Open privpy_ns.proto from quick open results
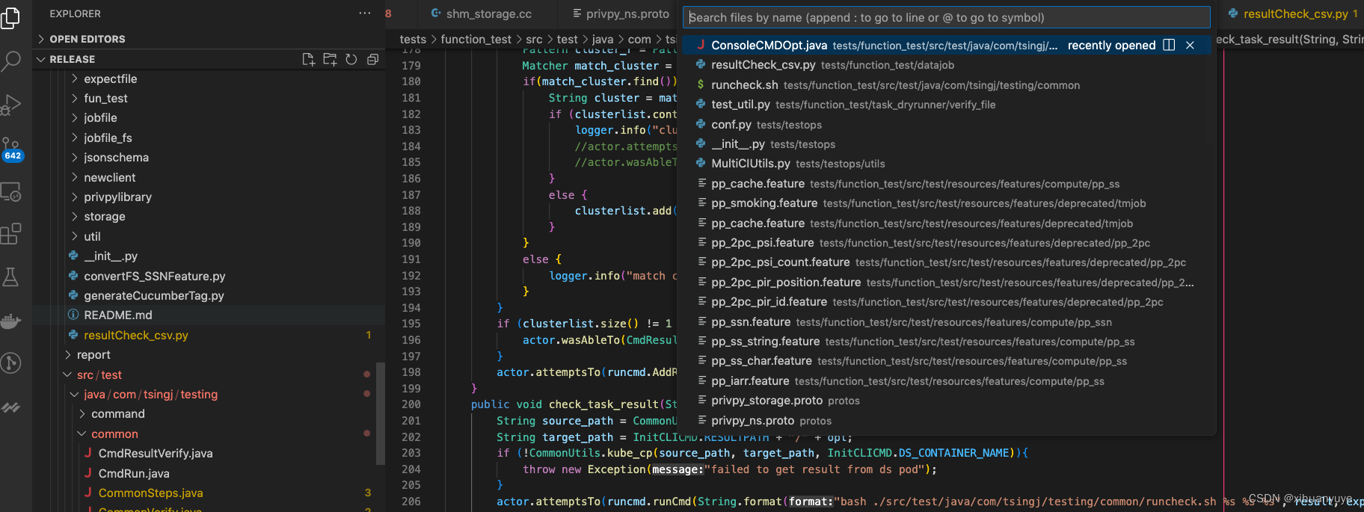 pos(946,421)
